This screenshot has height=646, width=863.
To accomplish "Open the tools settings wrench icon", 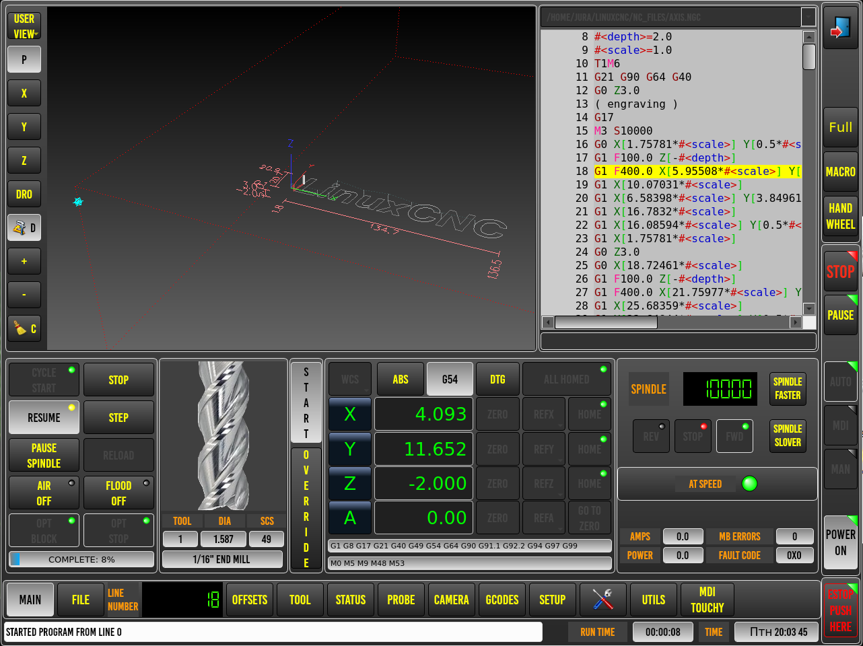I will click(x=603, y=600).
